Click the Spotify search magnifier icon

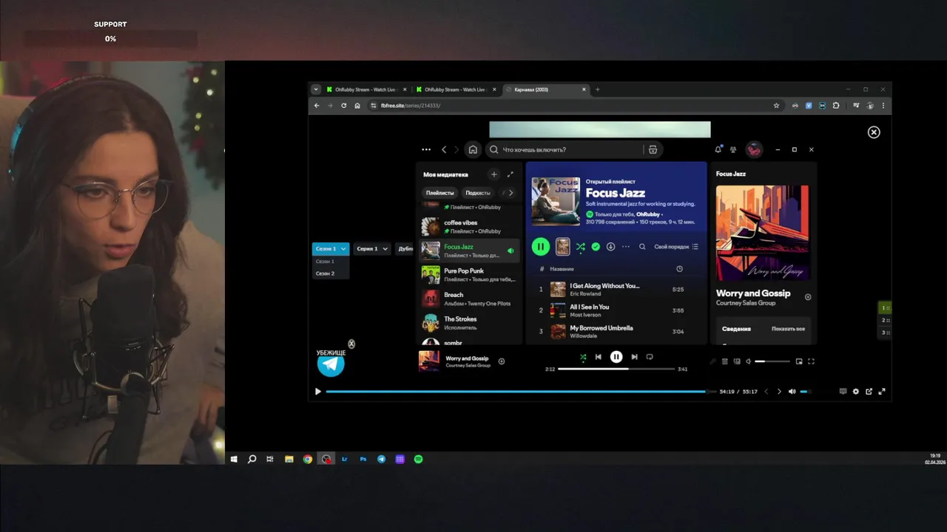pos(494,149)
